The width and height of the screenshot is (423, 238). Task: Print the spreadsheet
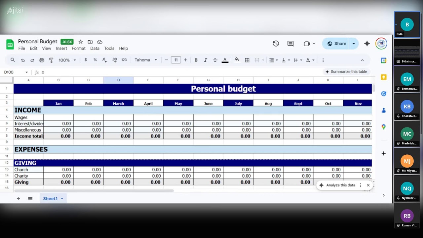tap(42, 60)
